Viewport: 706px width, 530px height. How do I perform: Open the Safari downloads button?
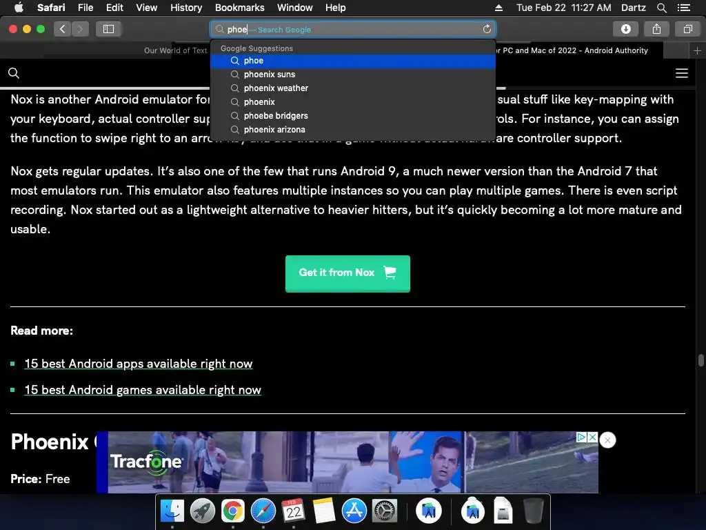pyautogui.click(x=626, y=29)
